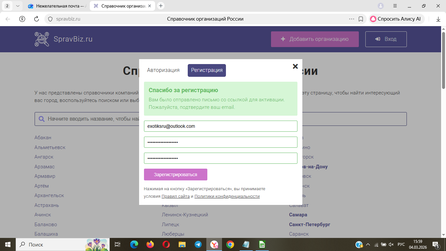Open the Санкт-Петербург city link
Viewport: 446px width, 251px height.
click(310, 225)
